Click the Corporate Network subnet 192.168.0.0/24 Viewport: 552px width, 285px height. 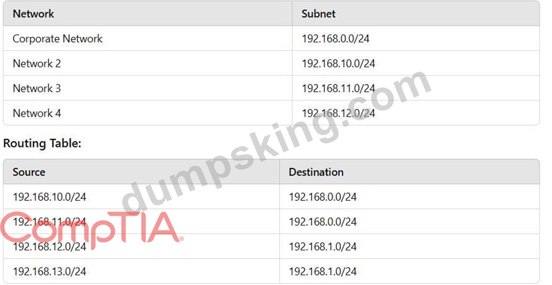tap(335, 39)
